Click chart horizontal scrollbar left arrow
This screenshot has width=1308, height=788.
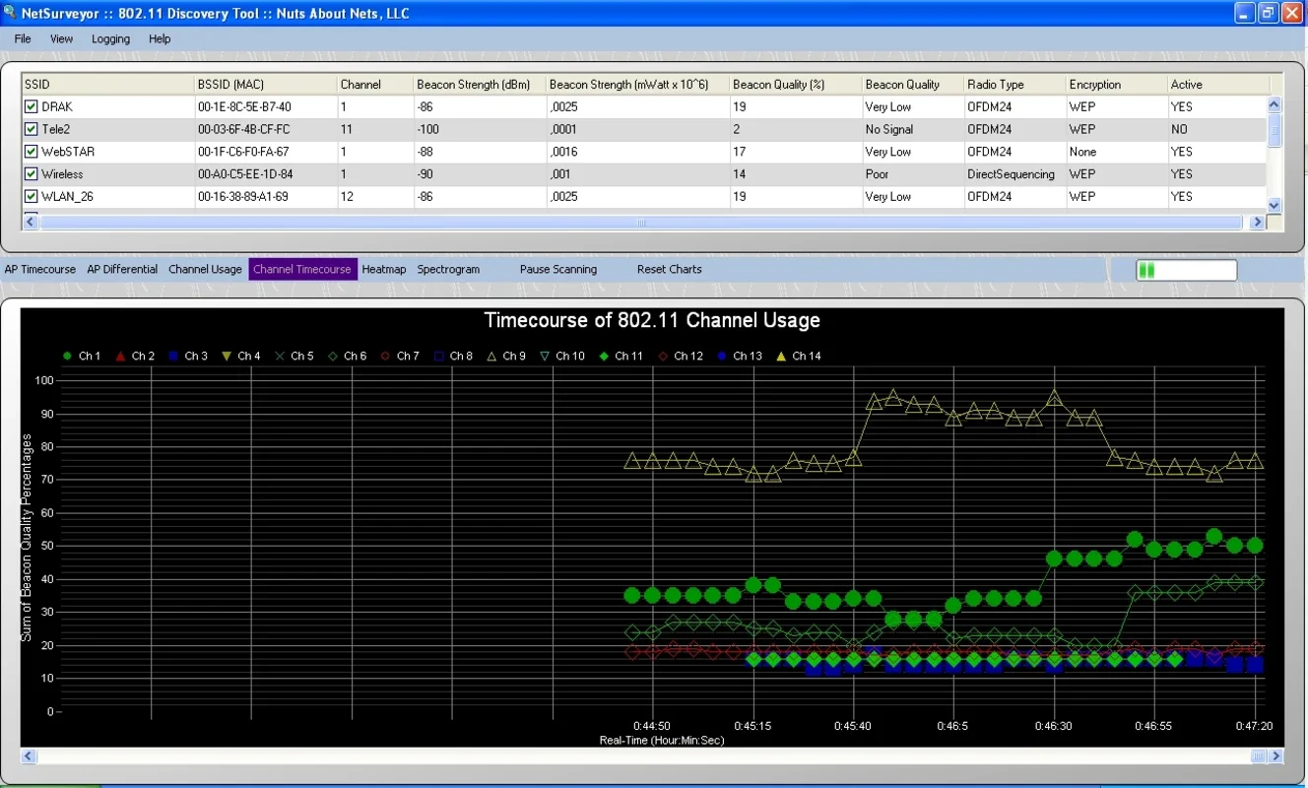[29, 756]
